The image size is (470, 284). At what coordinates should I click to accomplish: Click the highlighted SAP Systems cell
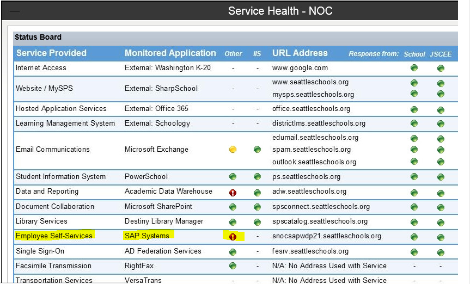147,236
